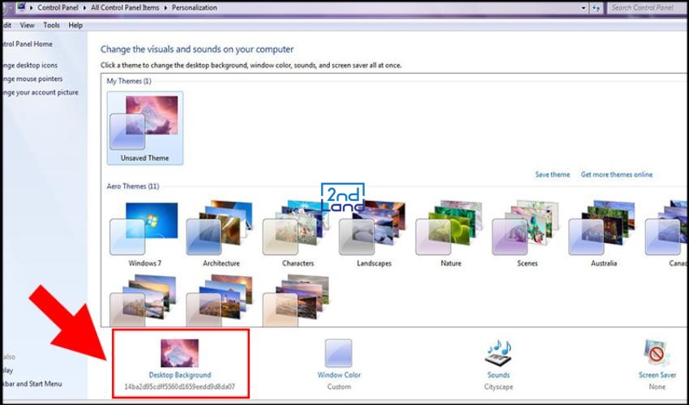Open Change your account picture link
Image resolution: width=689 pixels, height=405 pixels.
click(x=41, y=92)
